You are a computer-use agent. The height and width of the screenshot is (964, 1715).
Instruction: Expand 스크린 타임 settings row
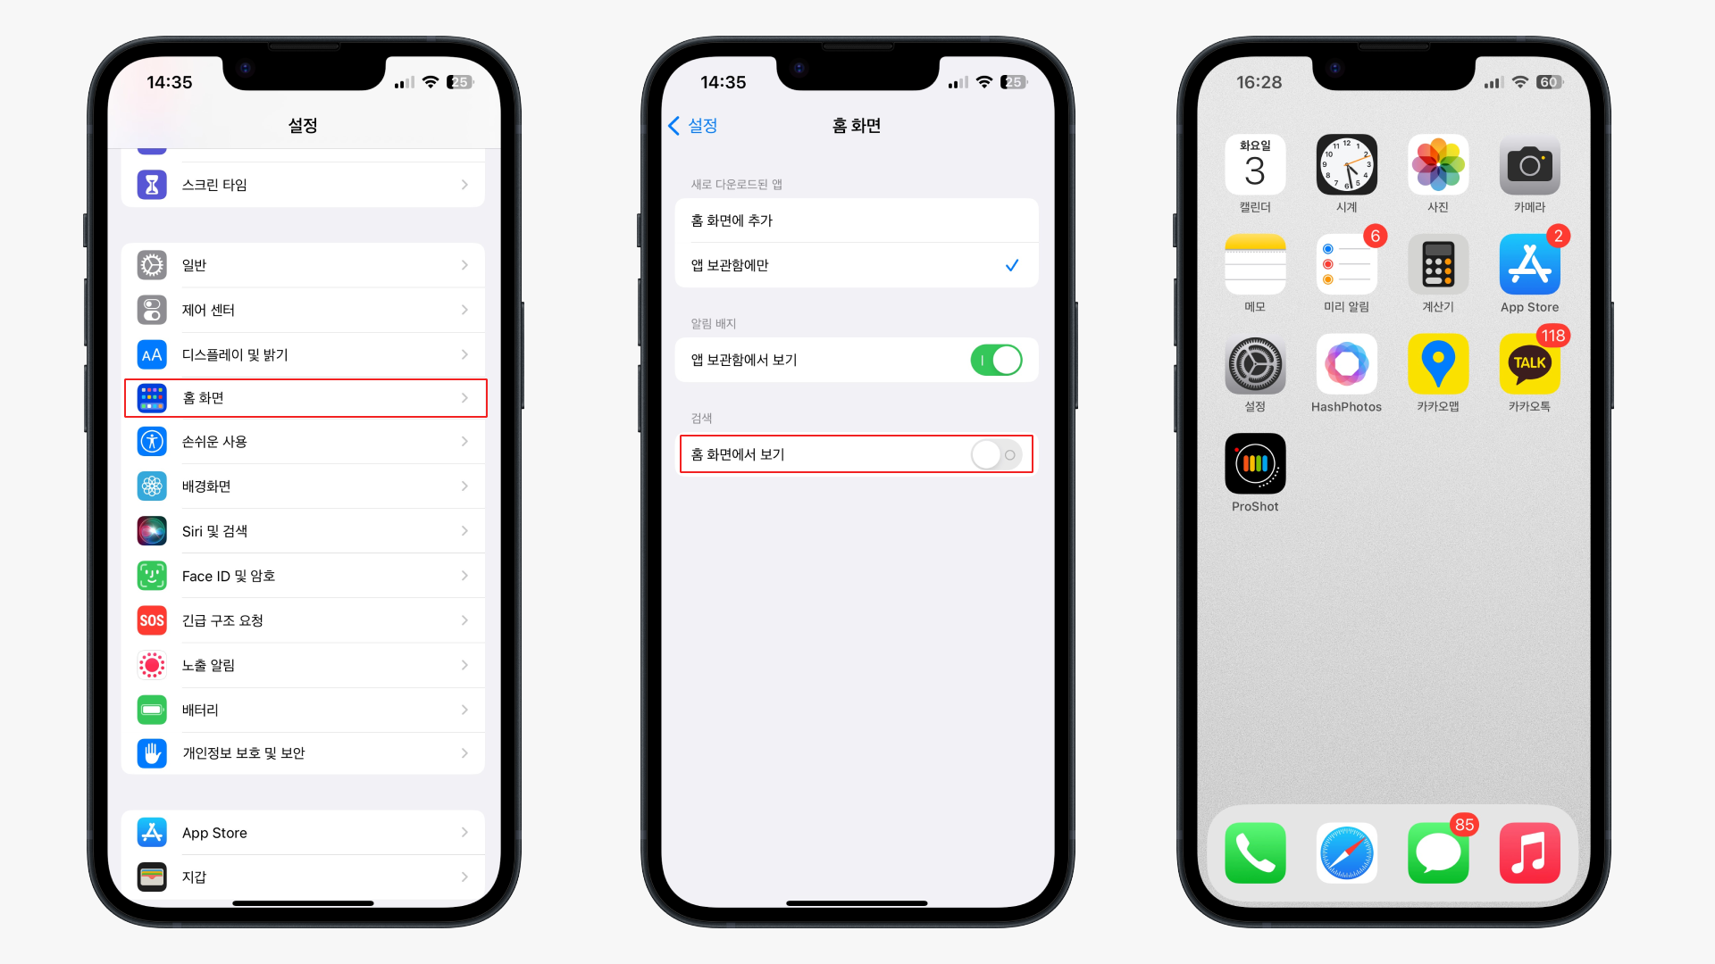pos(305,184)
